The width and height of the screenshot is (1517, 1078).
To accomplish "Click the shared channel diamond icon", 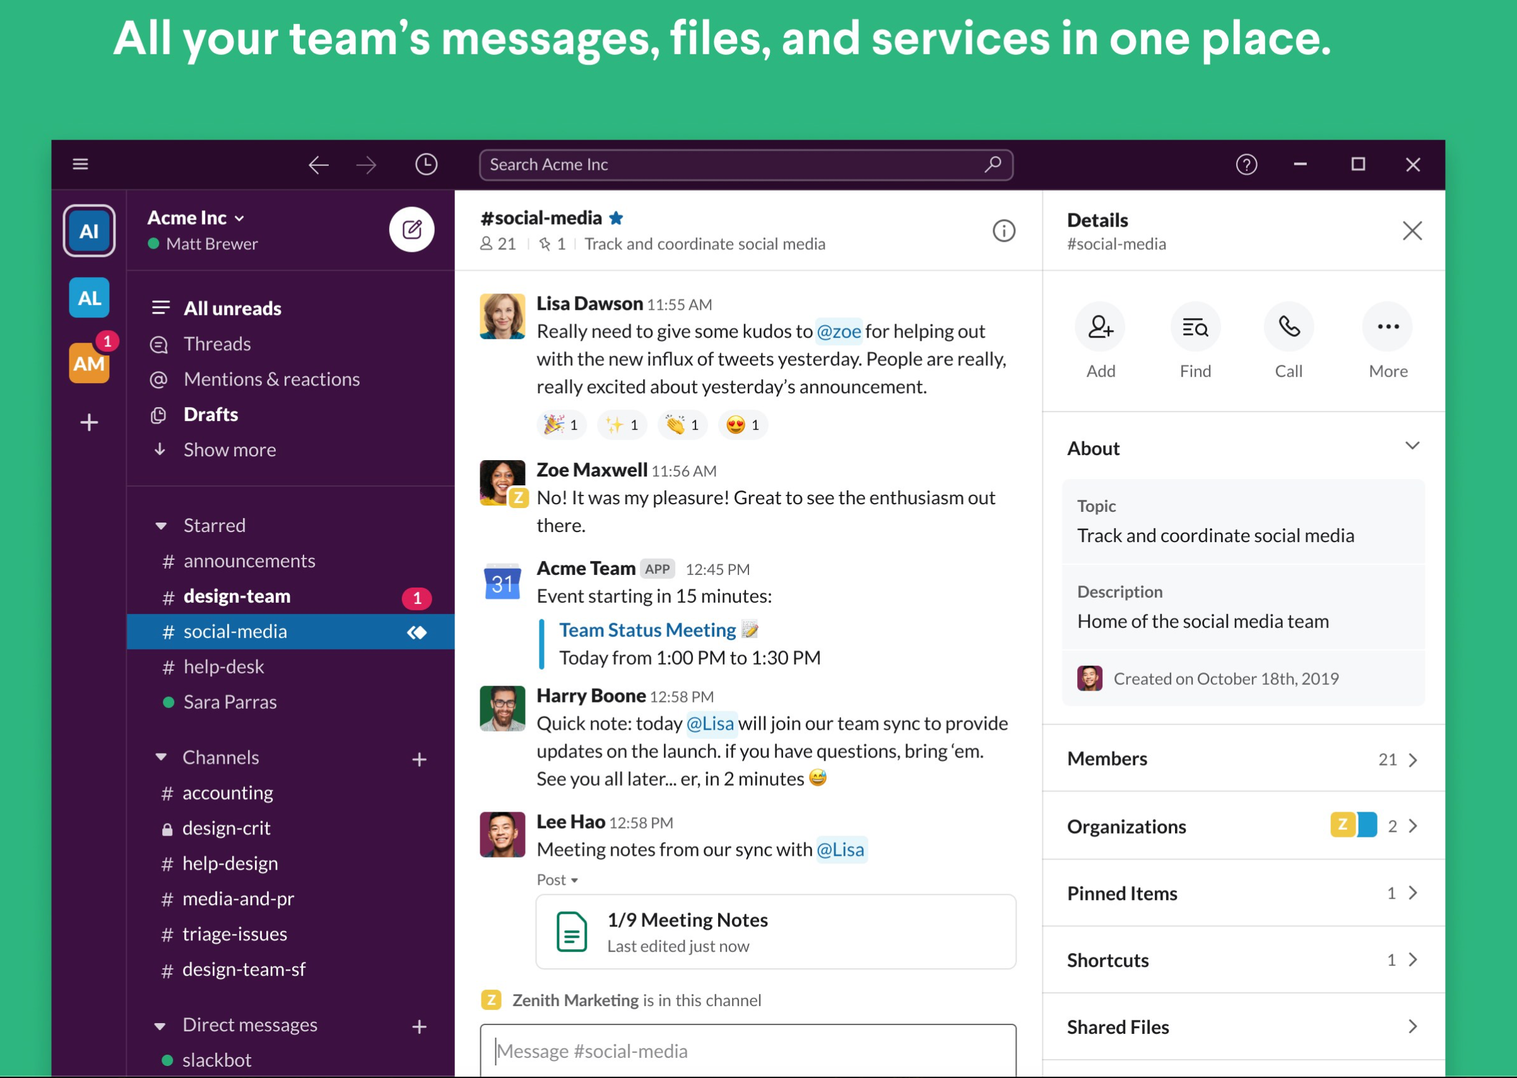I will (416, 632).
